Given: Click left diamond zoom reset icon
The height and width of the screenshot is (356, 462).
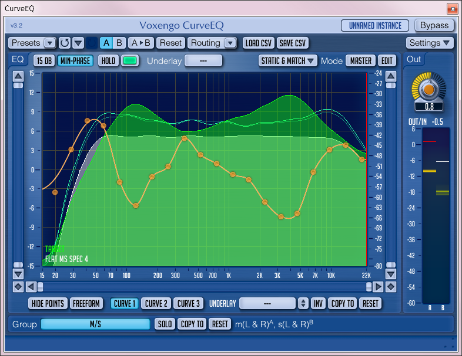Looking at the screenshot, I should (x=18, y=287).
